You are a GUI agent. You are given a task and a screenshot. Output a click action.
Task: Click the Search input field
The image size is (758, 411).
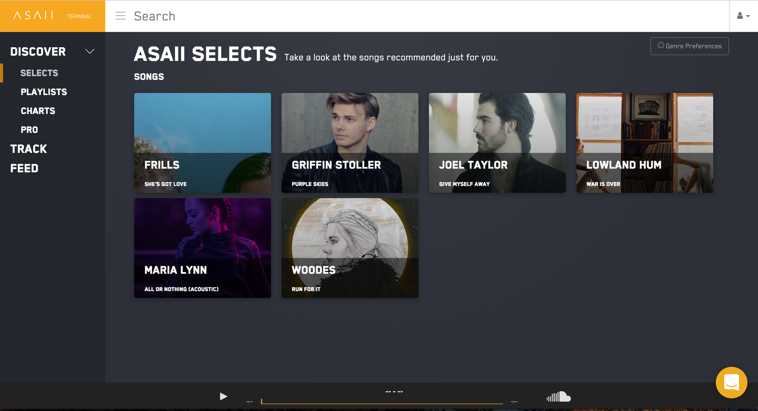pyautogui.click(x=428, y=16)
